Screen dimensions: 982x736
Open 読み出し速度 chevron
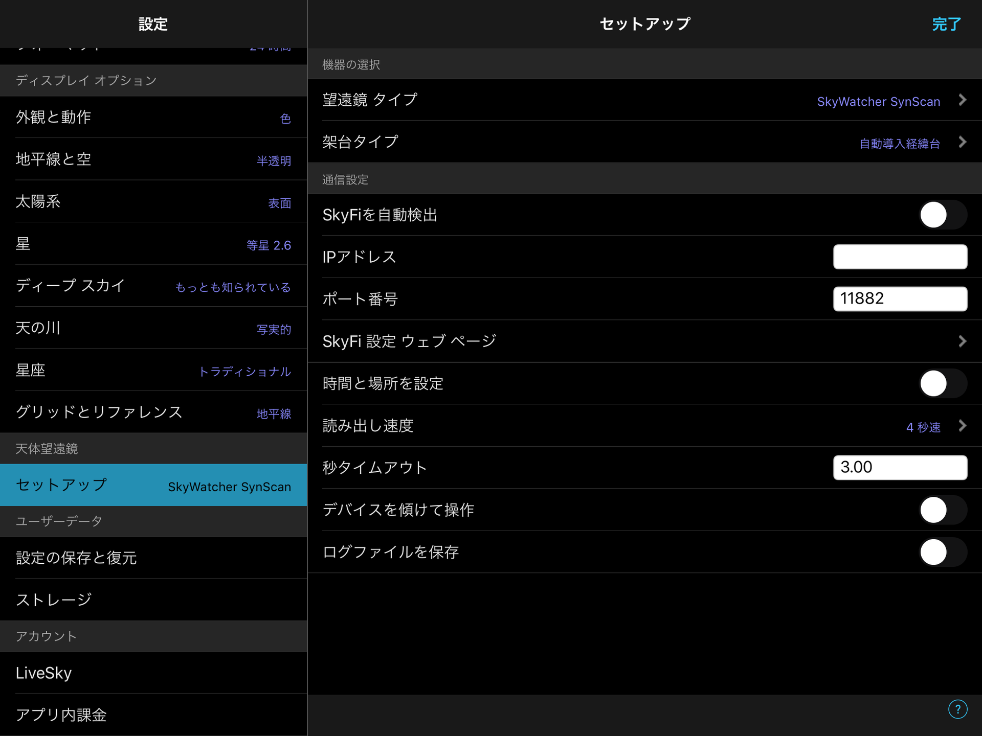coord(962,426)
